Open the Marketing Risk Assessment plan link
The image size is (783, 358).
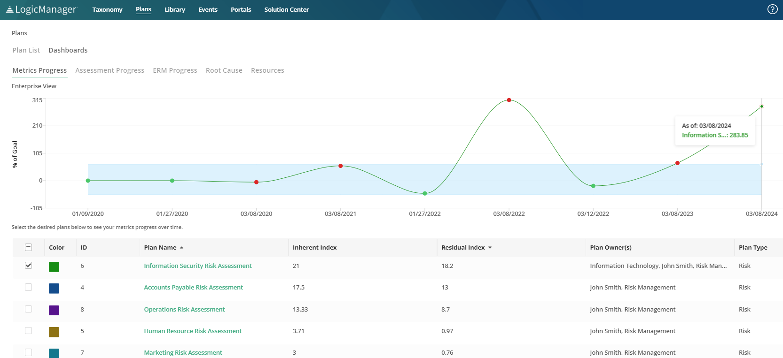point(183,352)
